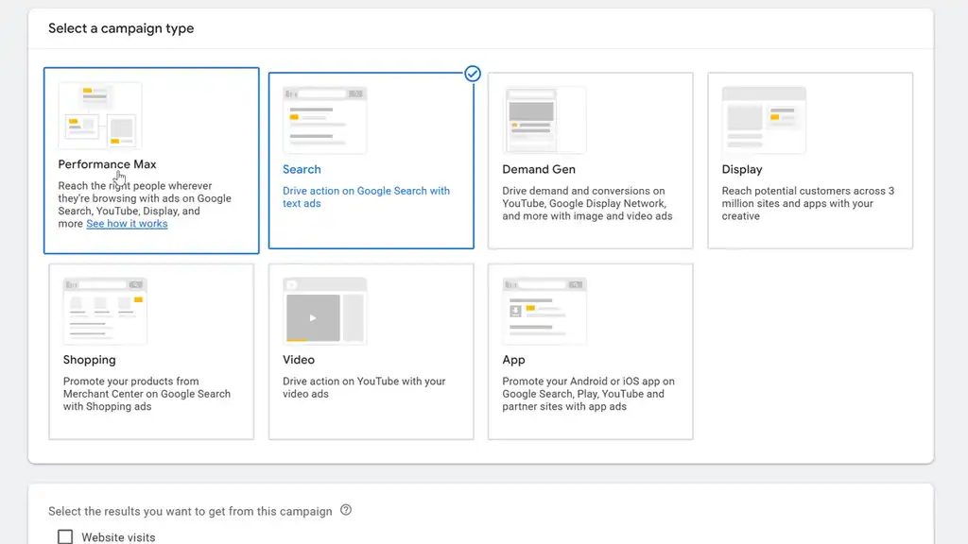
Task: Click 'Promote your products from Merchant Center' text
Action: [147, 394]
